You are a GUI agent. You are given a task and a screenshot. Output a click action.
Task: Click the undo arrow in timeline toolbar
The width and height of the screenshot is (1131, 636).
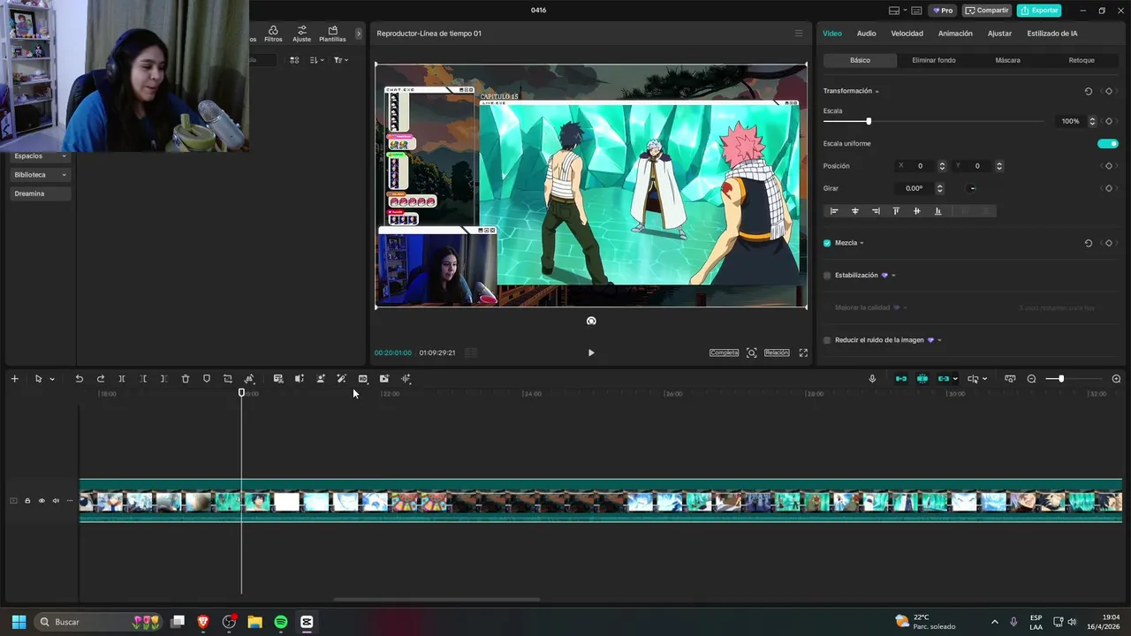pyautogui.click(x=79, y=379)
